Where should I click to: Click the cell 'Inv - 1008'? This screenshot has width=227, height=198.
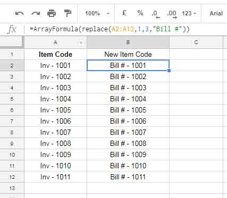point(55,143)
